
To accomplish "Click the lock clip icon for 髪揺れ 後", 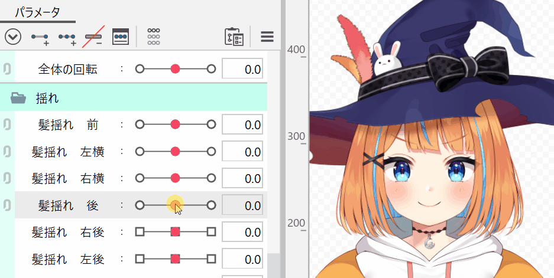I will (x=7, y=205).
